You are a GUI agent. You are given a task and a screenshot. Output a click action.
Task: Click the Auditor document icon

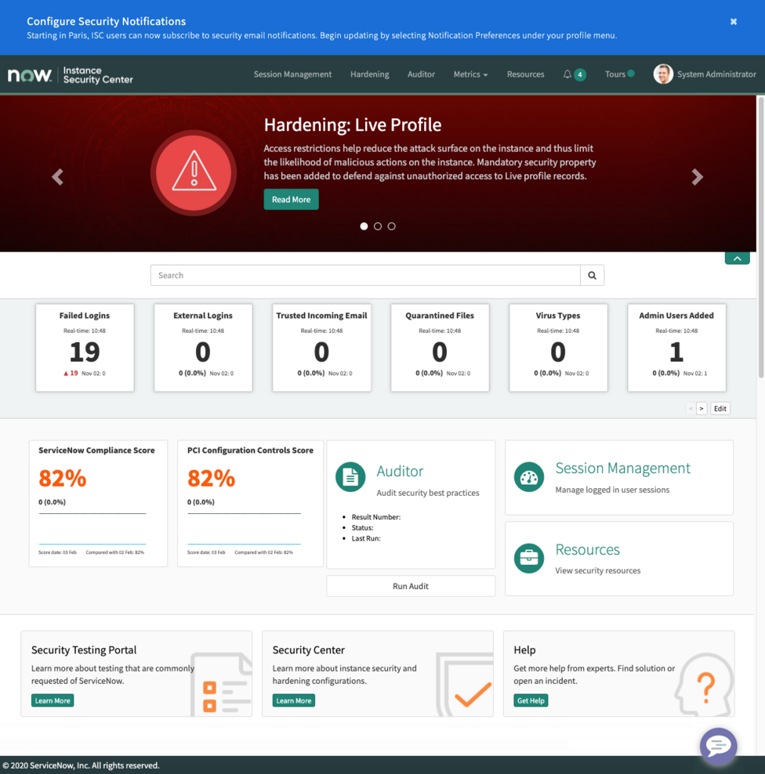click(x=350, y=476)
